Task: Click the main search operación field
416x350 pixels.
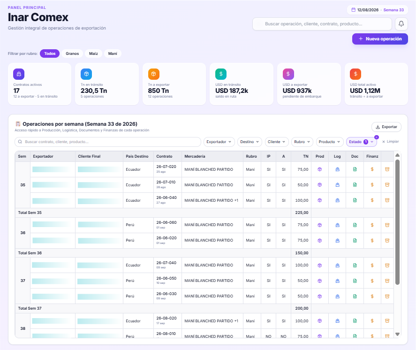Action: (322, 24)
